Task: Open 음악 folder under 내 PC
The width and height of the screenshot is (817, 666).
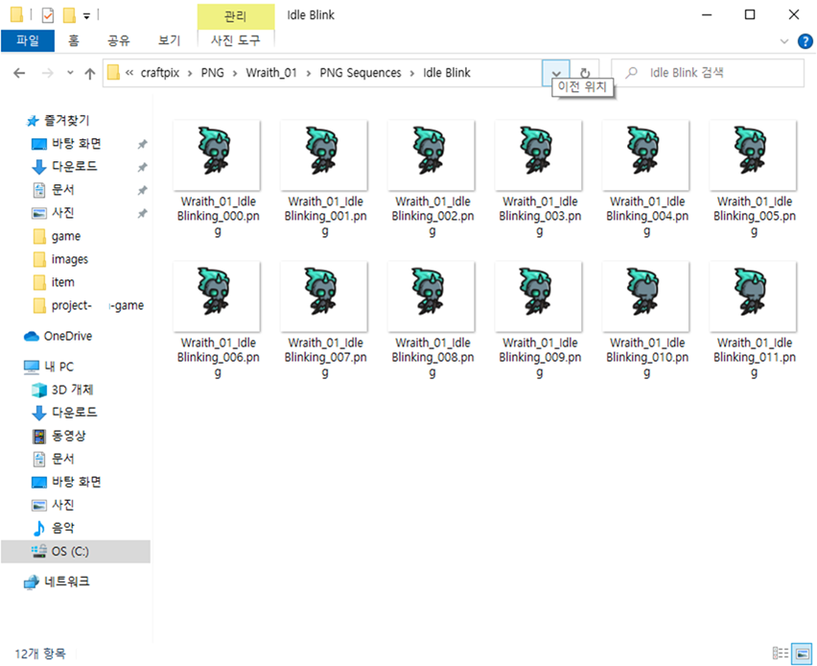Action: click(62, 528)
